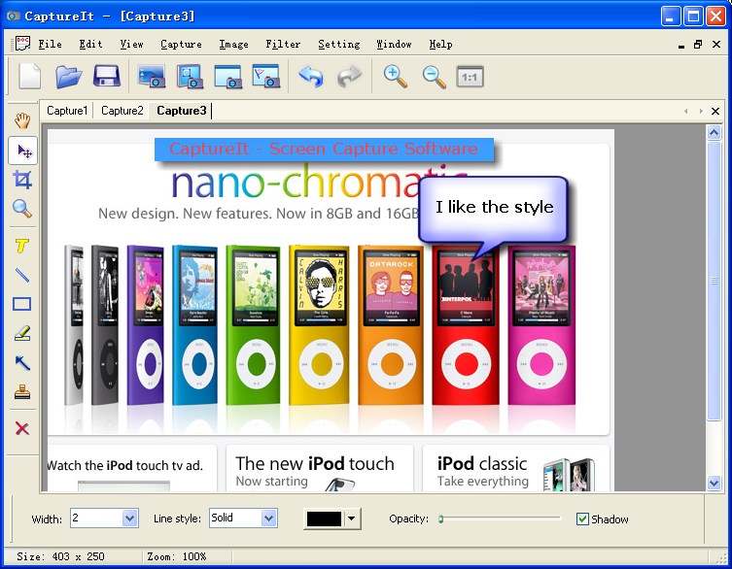Image resolution: width=732 pixels, height=569 pixels.
Task: Close the current tab with tab-bar X
Action: (x=715, y=111)
